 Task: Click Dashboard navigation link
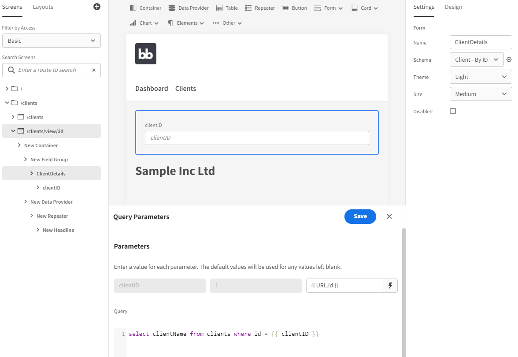click(x=152, y=89)
